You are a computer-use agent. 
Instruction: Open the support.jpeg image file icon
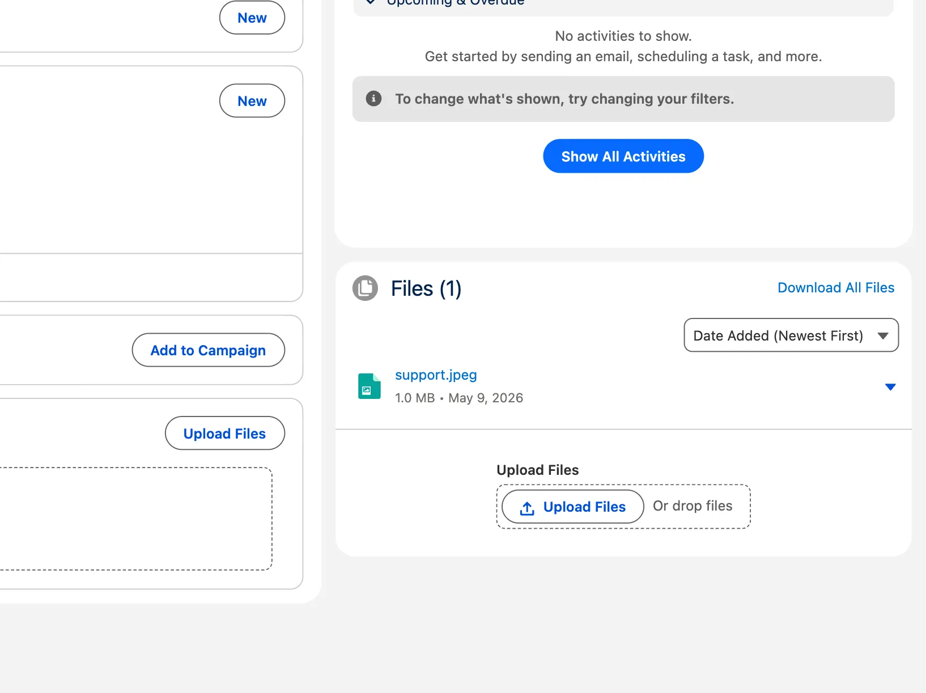point(369,386)
